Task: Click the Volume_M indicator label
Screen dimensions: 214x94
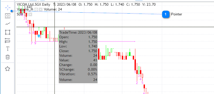Action: tap(25, 9)
